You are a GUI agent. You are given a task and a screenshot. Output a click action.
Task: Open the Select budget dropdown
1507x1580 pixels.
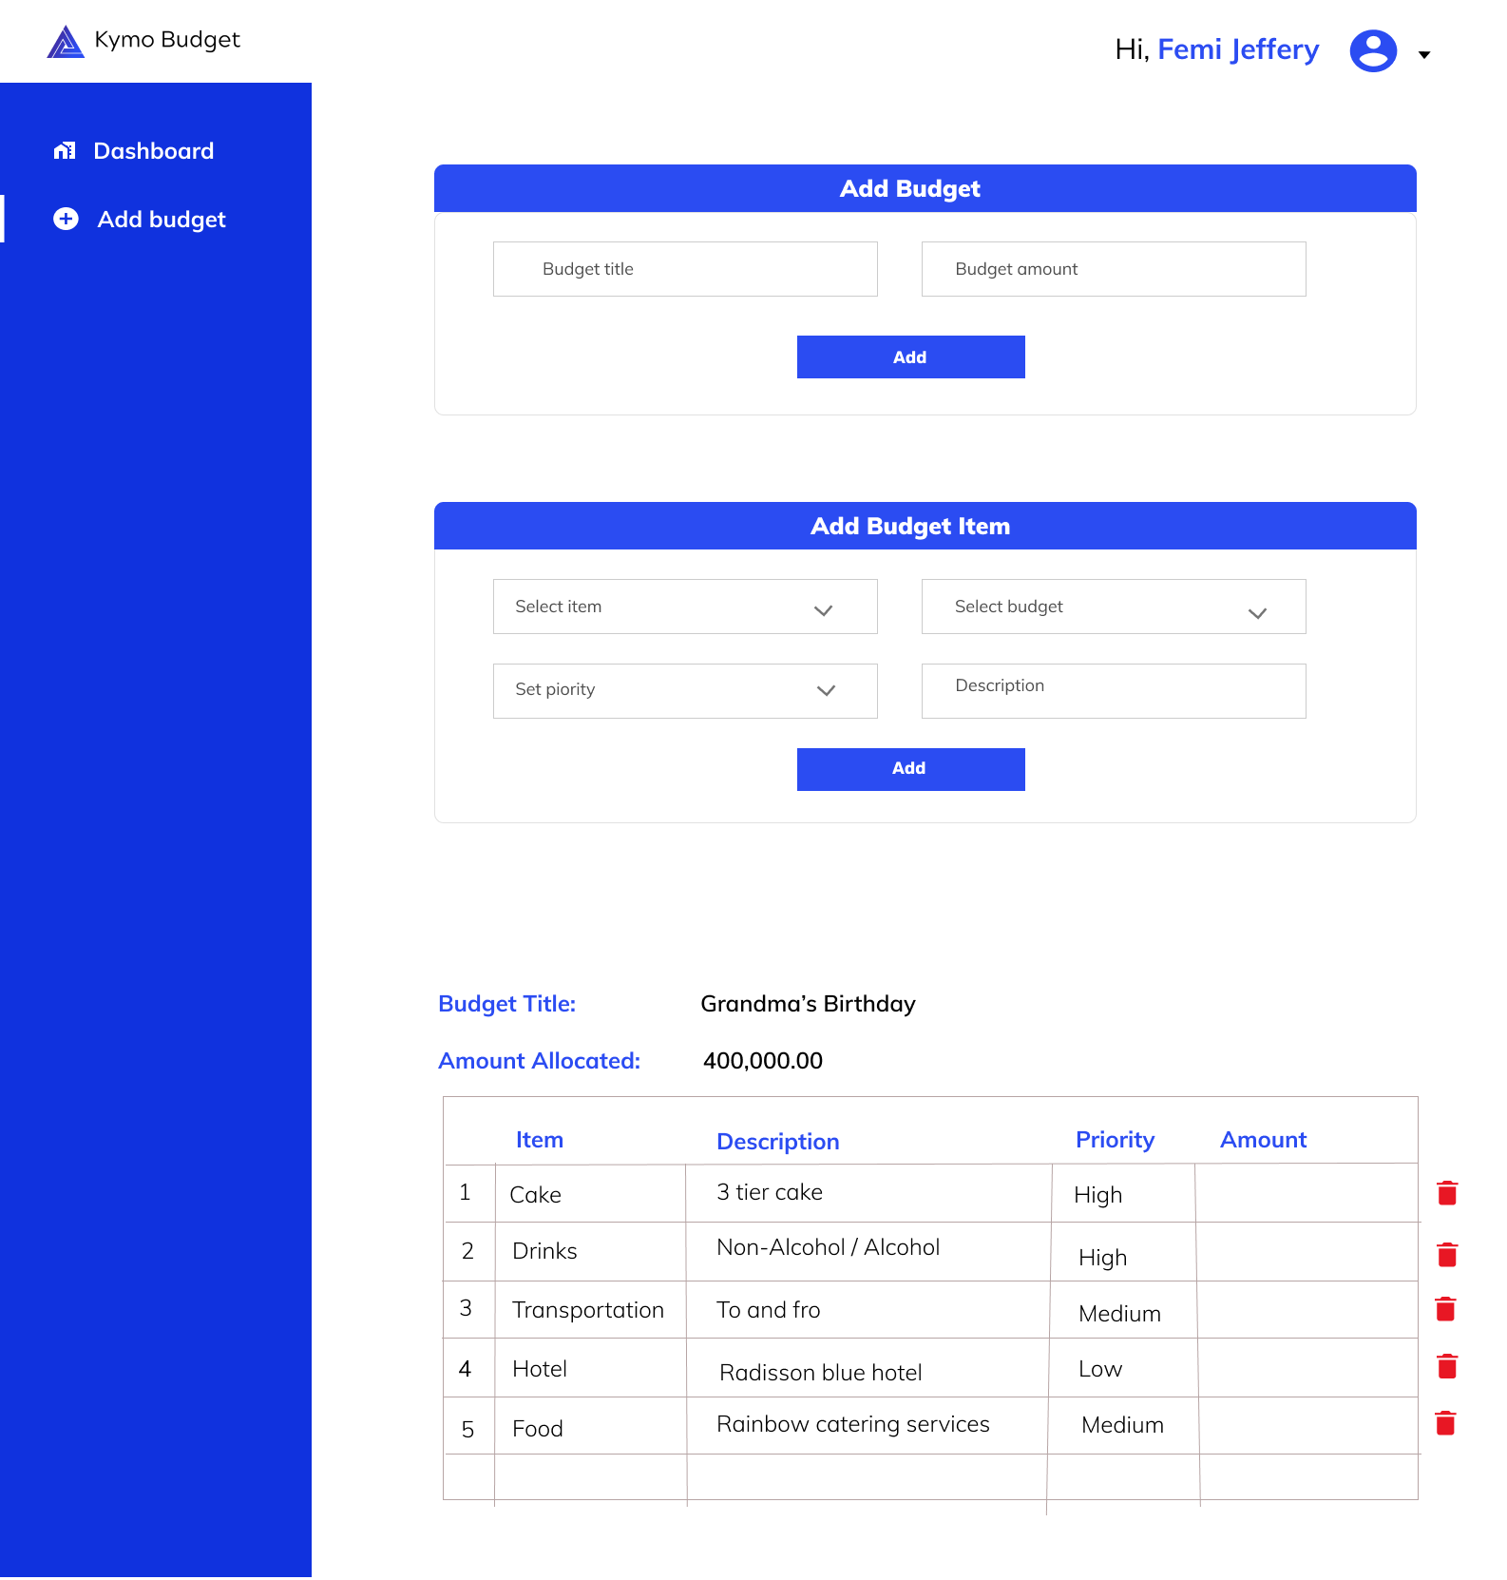[x=1114, y=607]
